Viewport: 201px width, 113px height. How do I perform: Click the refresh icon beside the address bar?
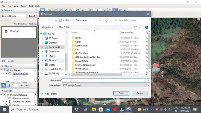point(106,20)
